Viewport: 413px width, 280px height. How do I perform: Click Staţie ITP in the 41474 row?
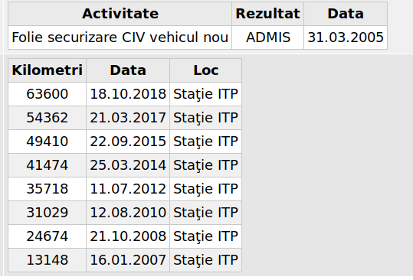[x=205, y=165]
